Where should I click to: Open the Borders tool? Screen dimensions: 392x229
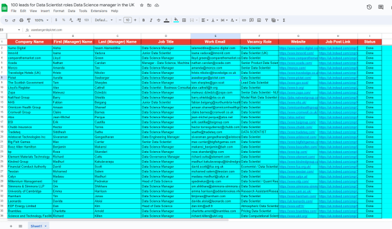[x=184, y=20]
